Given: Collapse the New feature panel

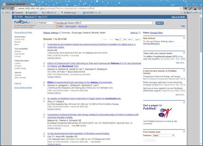Looking at the screenshot, I should click(184, 38).
